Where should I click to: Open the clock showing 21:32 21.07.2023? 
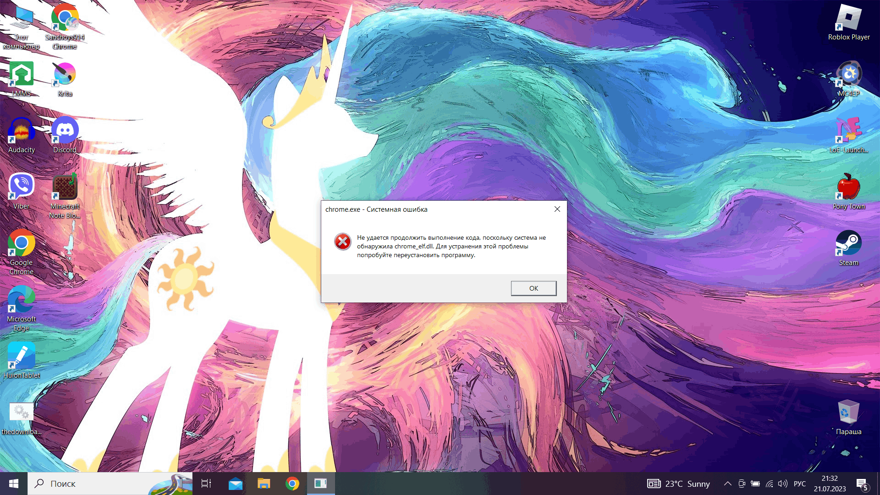(830, 484)
